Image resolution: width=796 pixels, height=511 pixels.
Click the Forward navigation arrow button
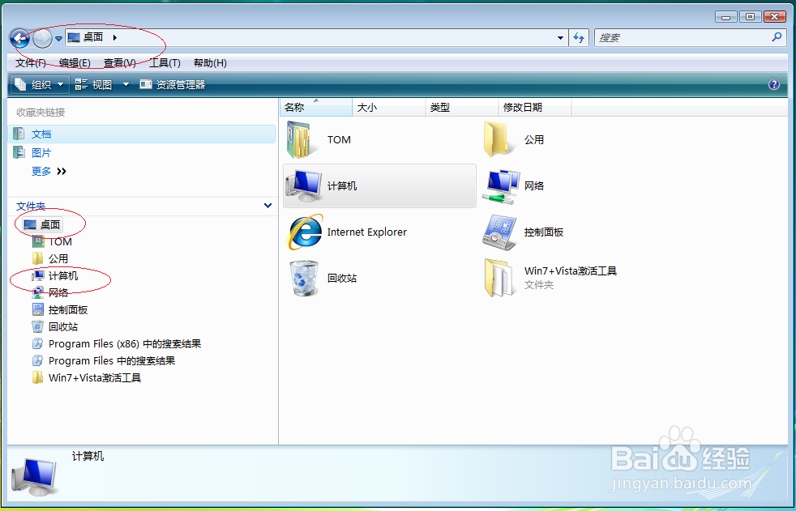43,38
